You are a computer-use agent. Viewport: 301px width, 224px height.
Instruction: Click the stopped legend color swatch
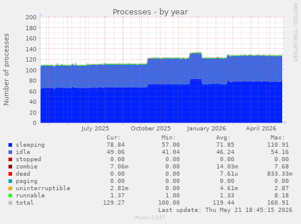tap(10, 159)
